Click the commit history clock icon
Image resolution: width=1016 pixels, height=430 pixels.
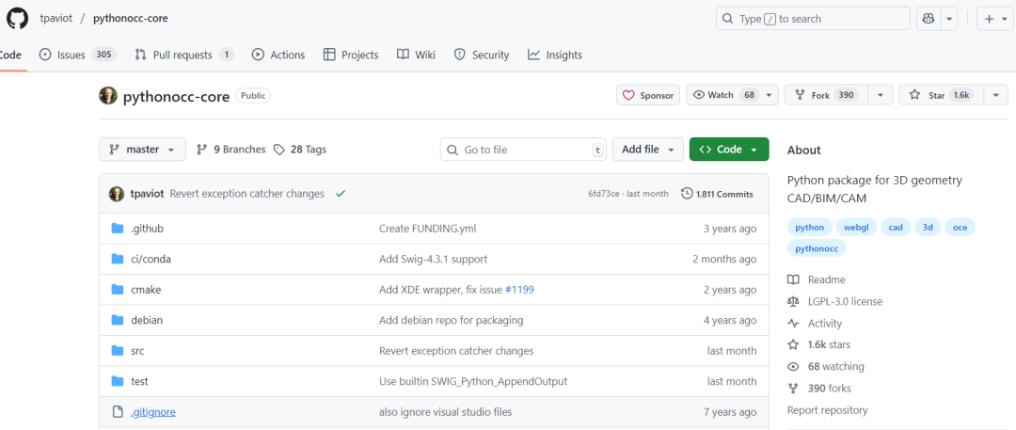pyautogui.click(x=687, y=193)
